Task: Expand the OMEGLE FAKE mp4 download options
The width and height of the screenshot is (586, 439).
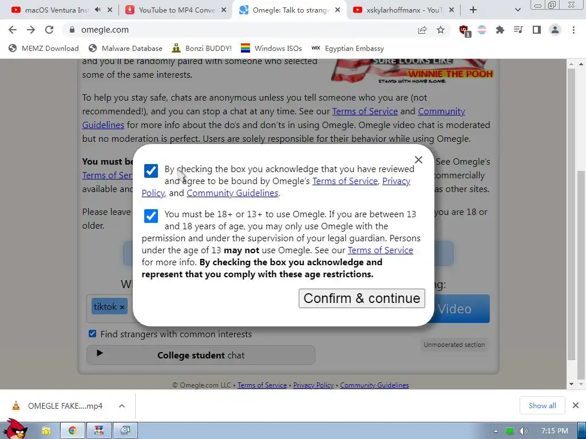Action: pos(122,406)
